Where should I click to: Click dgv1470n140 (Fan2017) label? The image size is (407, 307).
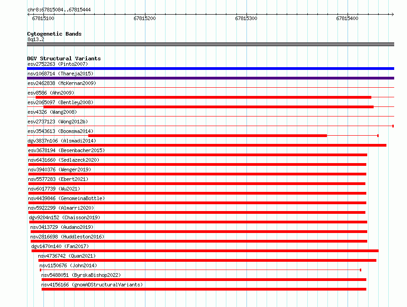tap(60, 246)
